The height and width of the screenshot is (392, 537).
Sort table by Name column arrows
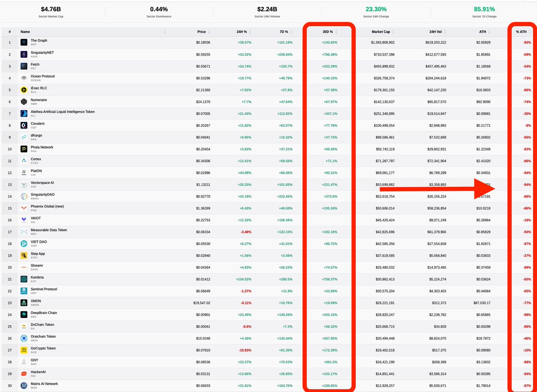pos(165,32)
